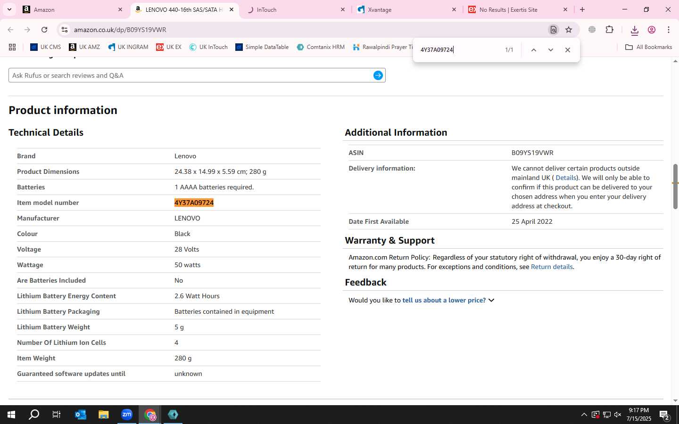
Task: Close the Xvantage tab
Action: [454, 9]
